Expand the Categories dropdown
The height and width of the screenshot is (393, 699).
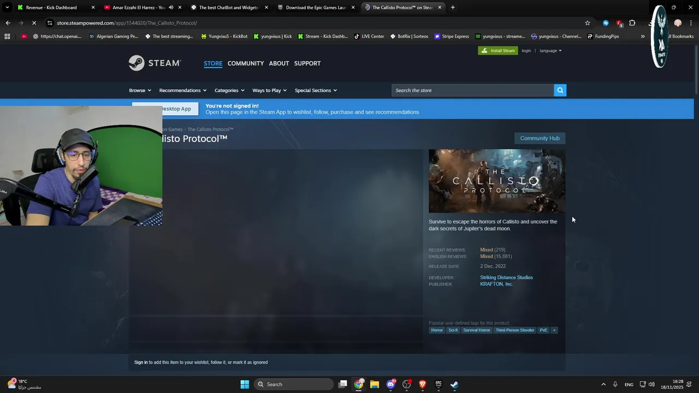coord(229,90)
